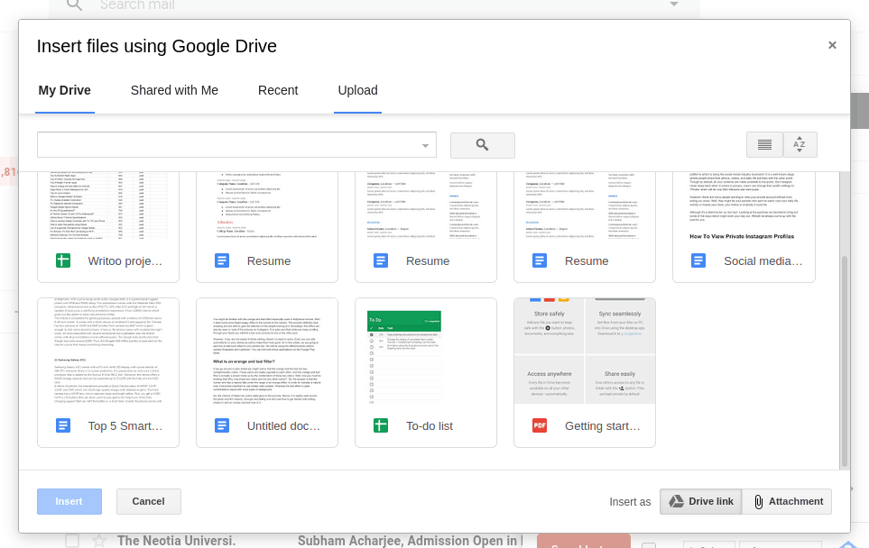Click the Docs icon of the first Resume file
This screenshot has width=869, height=548.
(x=222, y=260)
